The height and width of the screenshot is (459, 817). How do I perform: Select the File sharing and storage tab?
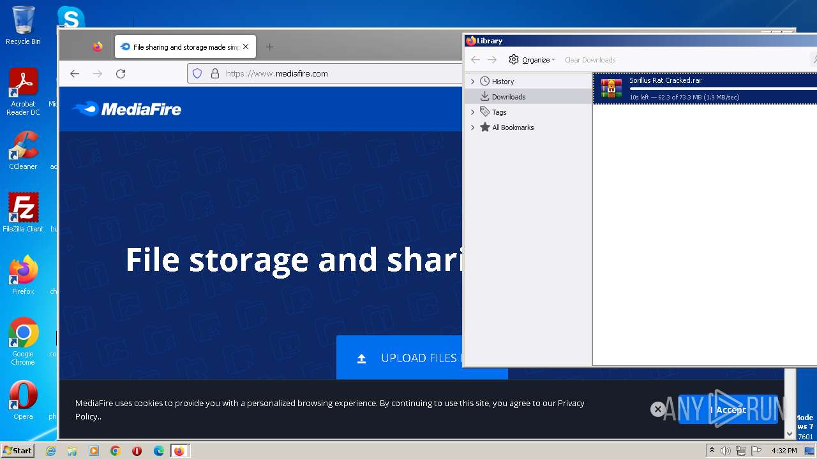185,47
